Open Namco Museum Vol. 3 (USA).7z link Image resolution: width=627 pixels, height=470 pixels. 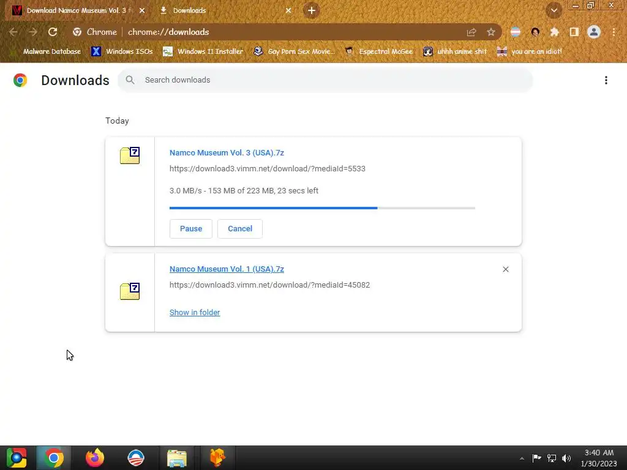click(x=227, y=152)
